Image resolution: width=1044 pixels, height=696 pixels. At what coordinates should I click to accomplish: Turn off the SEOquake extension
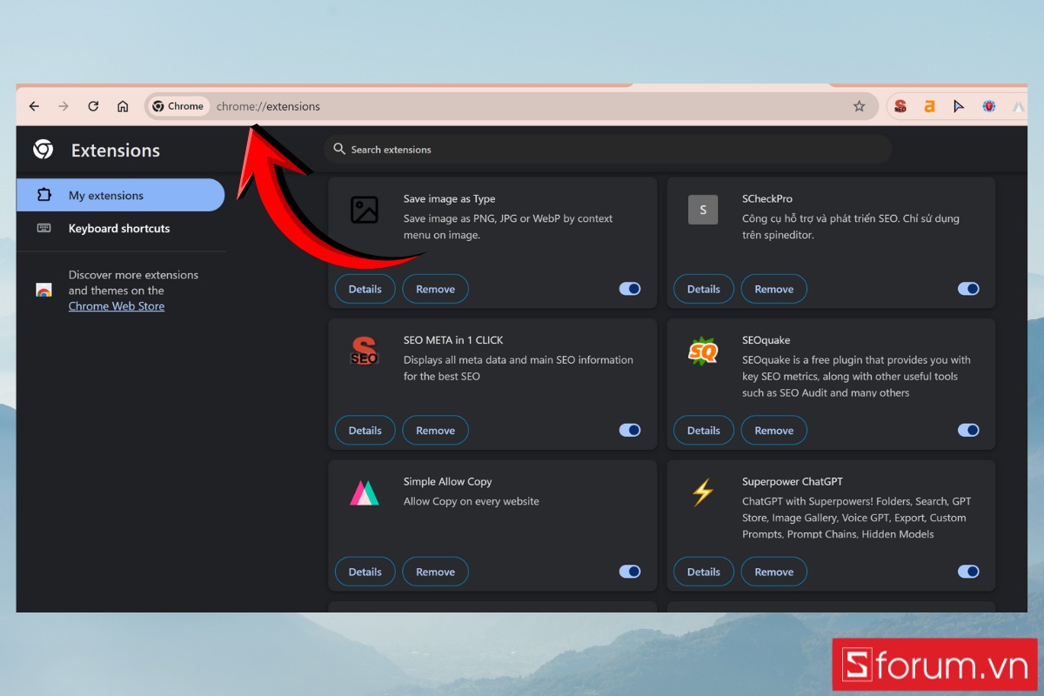[967, 430]
